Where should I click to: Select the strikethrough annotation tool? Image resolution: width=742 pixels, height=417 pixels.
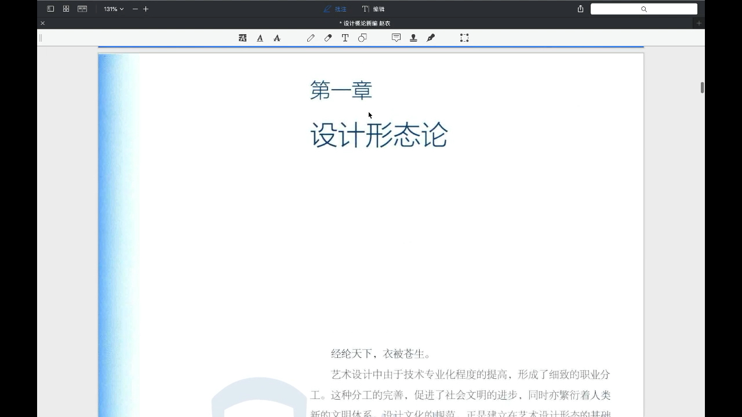tap(277, 38)
